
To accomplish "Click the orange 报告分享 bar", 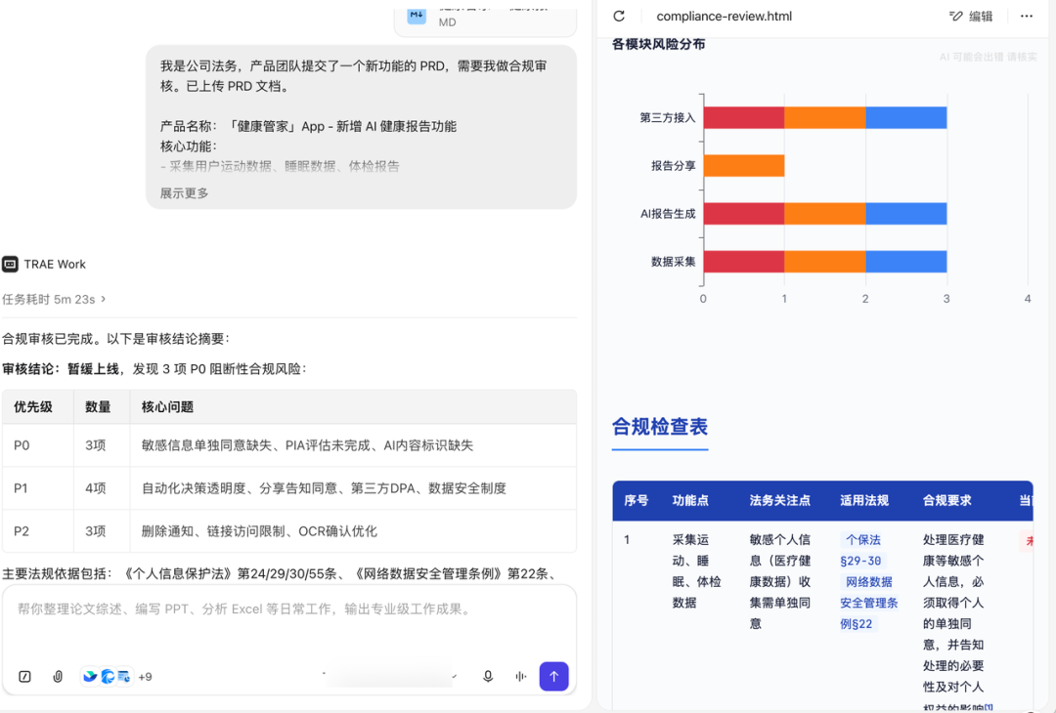I will click(x=743, y=165).
